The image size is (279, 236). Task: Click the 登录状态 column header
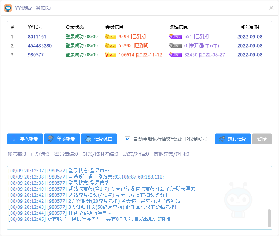click(x=74, y=27)
